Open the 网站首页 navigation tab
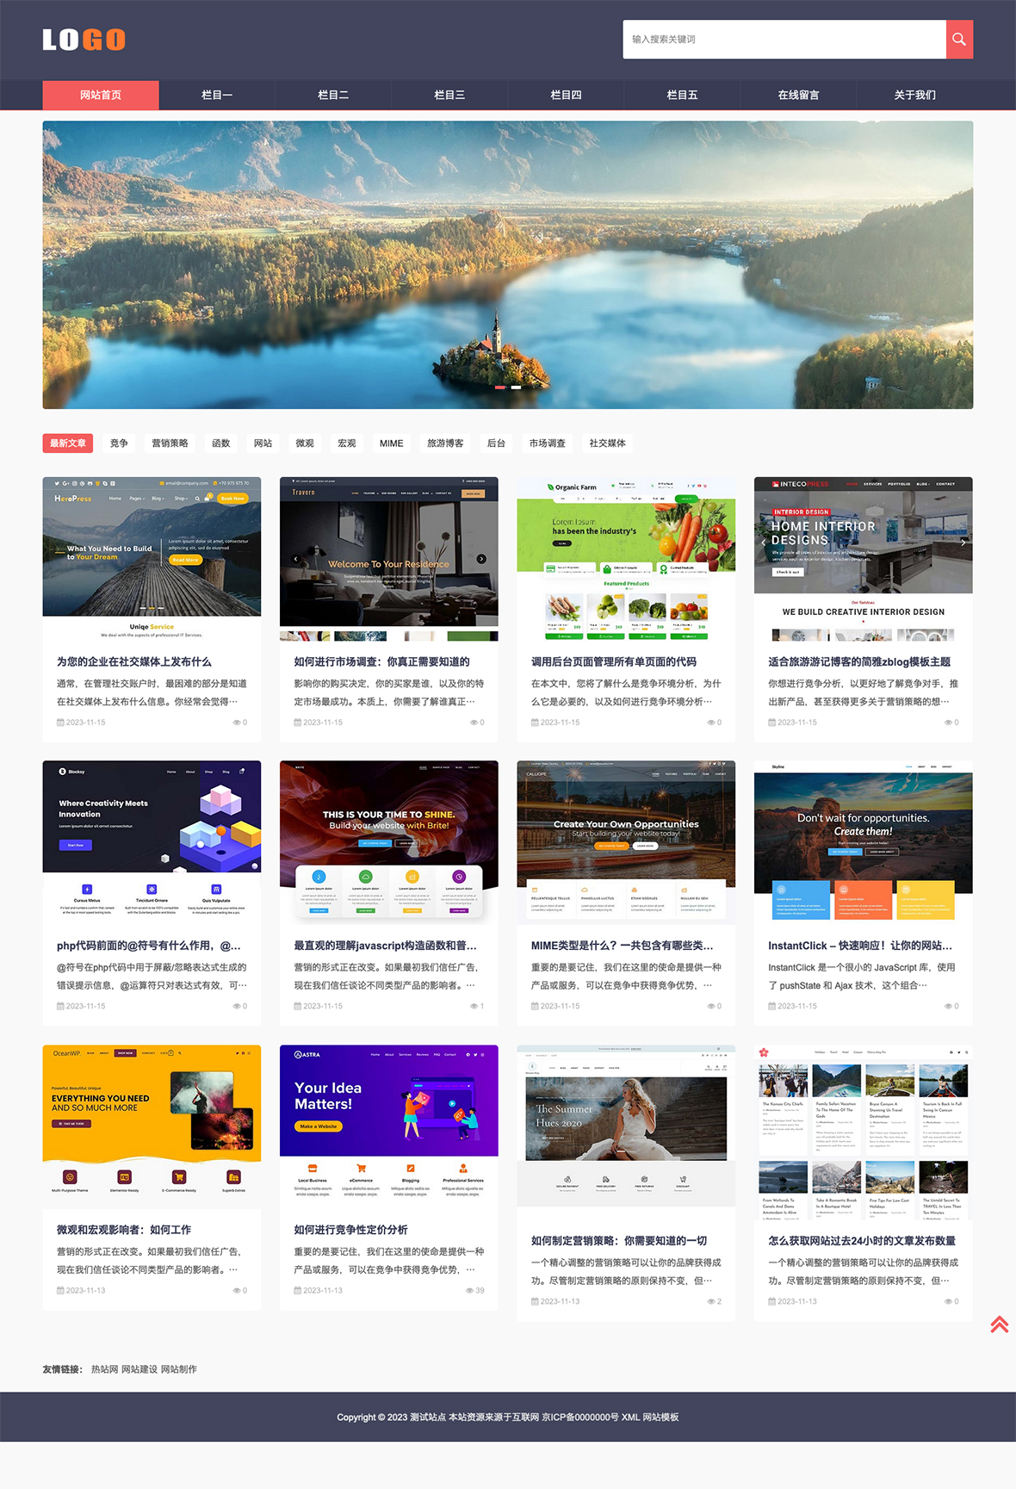This screenshot has height=1489, width=1016. 101,95
